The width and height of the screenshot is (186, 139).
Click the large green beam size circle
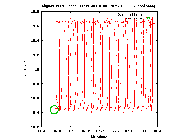pos(54,110)
